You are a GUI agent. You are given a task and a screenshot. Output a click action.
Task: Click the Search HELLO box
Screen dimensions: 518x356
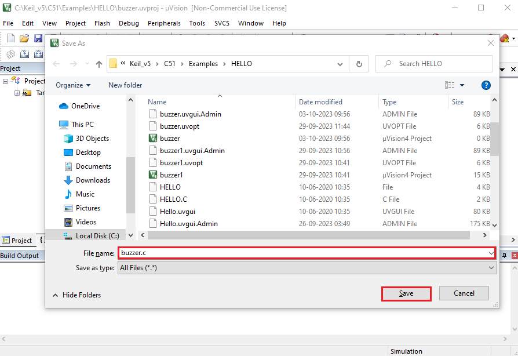pos(434,64)
